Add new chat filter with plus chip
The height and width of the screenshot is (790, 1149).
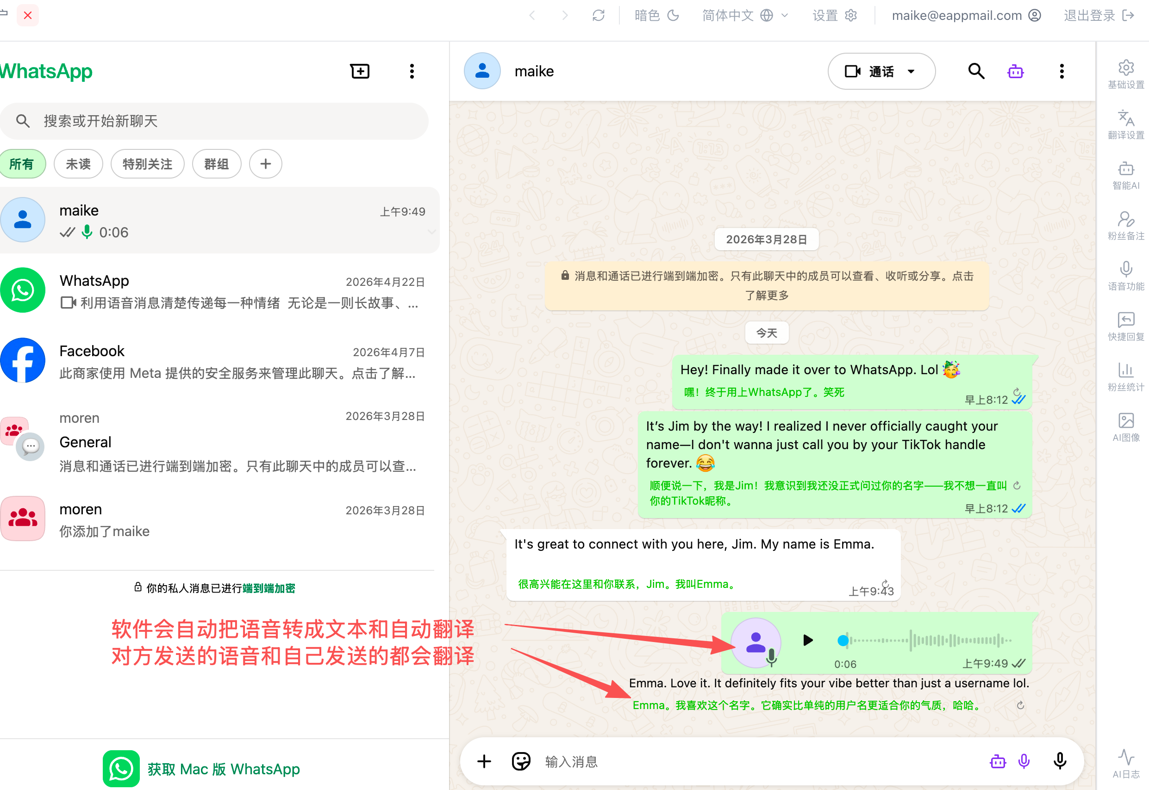point(266,164)
